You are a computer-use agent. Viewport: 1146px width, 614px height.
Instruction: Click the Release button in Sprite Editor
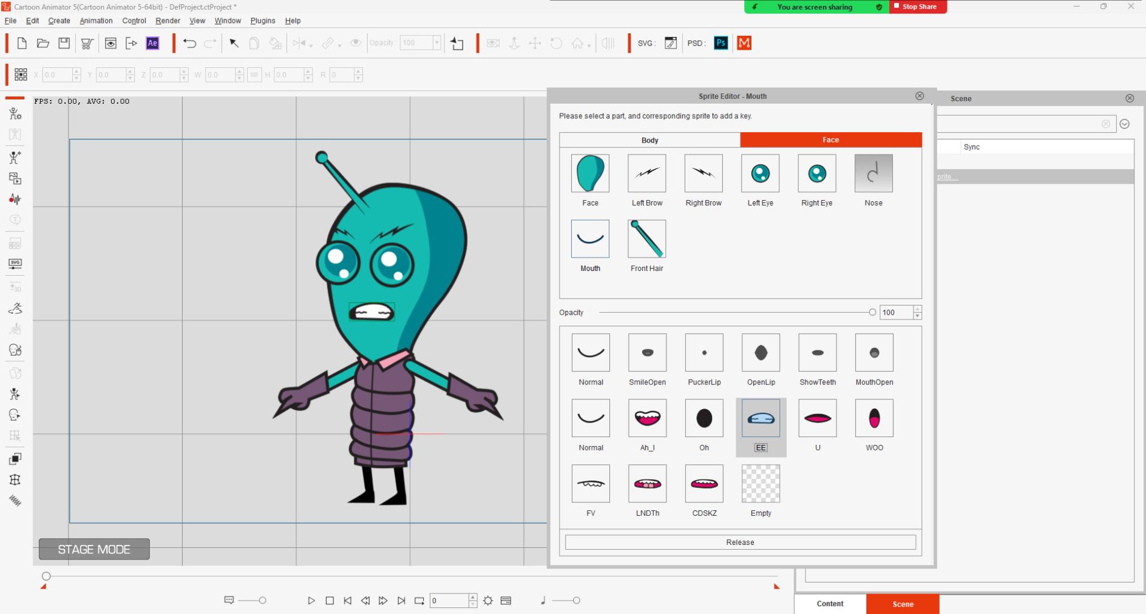click(x=740, y=542)
